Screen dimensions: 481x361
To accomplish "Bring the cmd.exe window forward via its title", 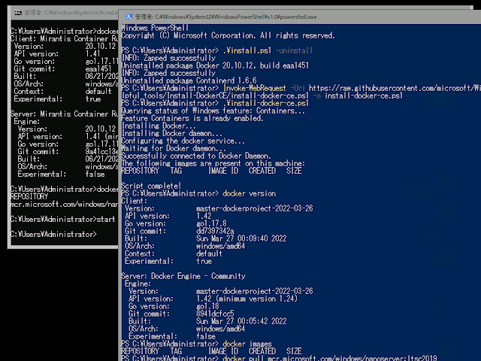I will 71,13.
